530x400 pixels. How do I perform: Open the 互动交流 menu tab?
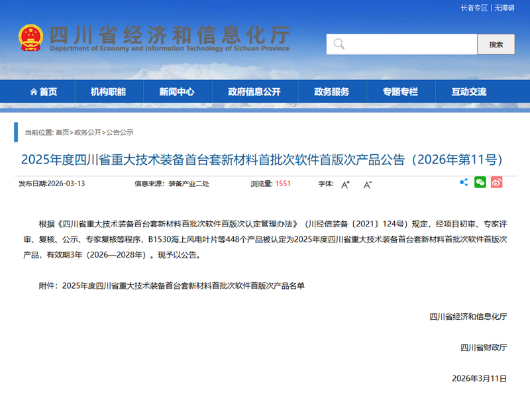point(468,92)
